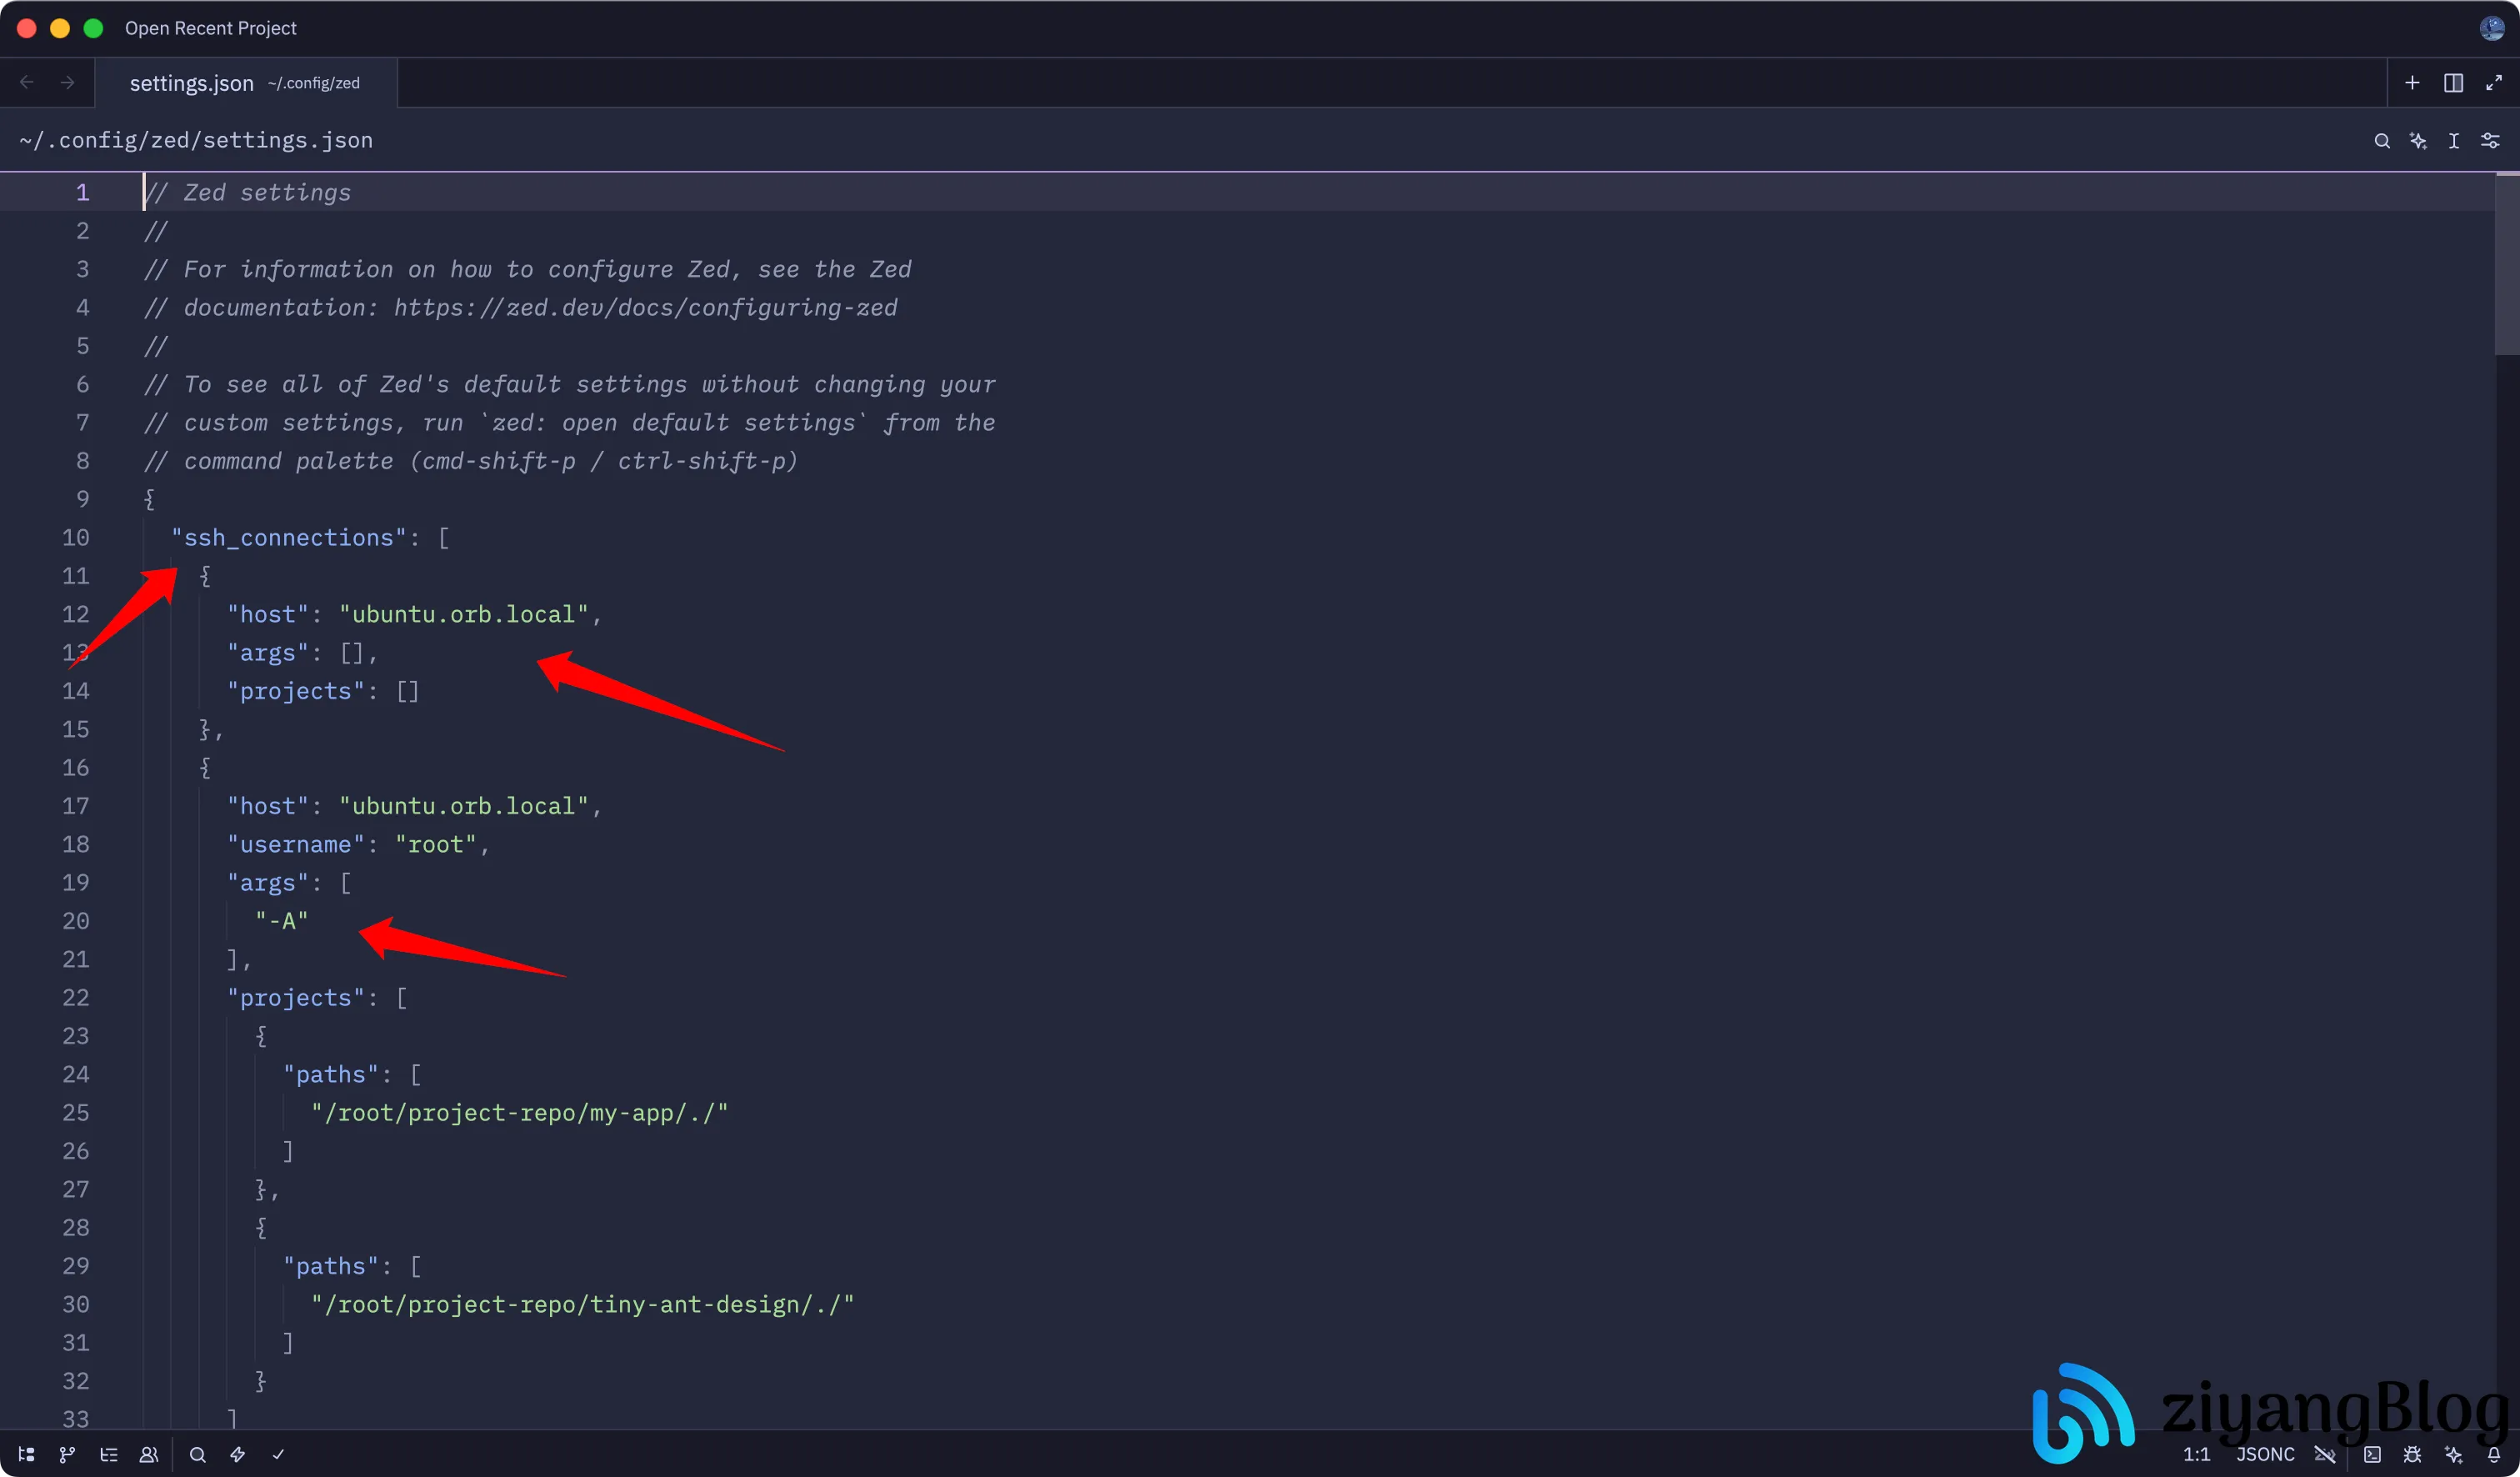Image resolution: width=2520 pixels, height=1477 pixels.
Task: Toggle the selections cursor tool in toolbar
Action: tap(2454, 141)
